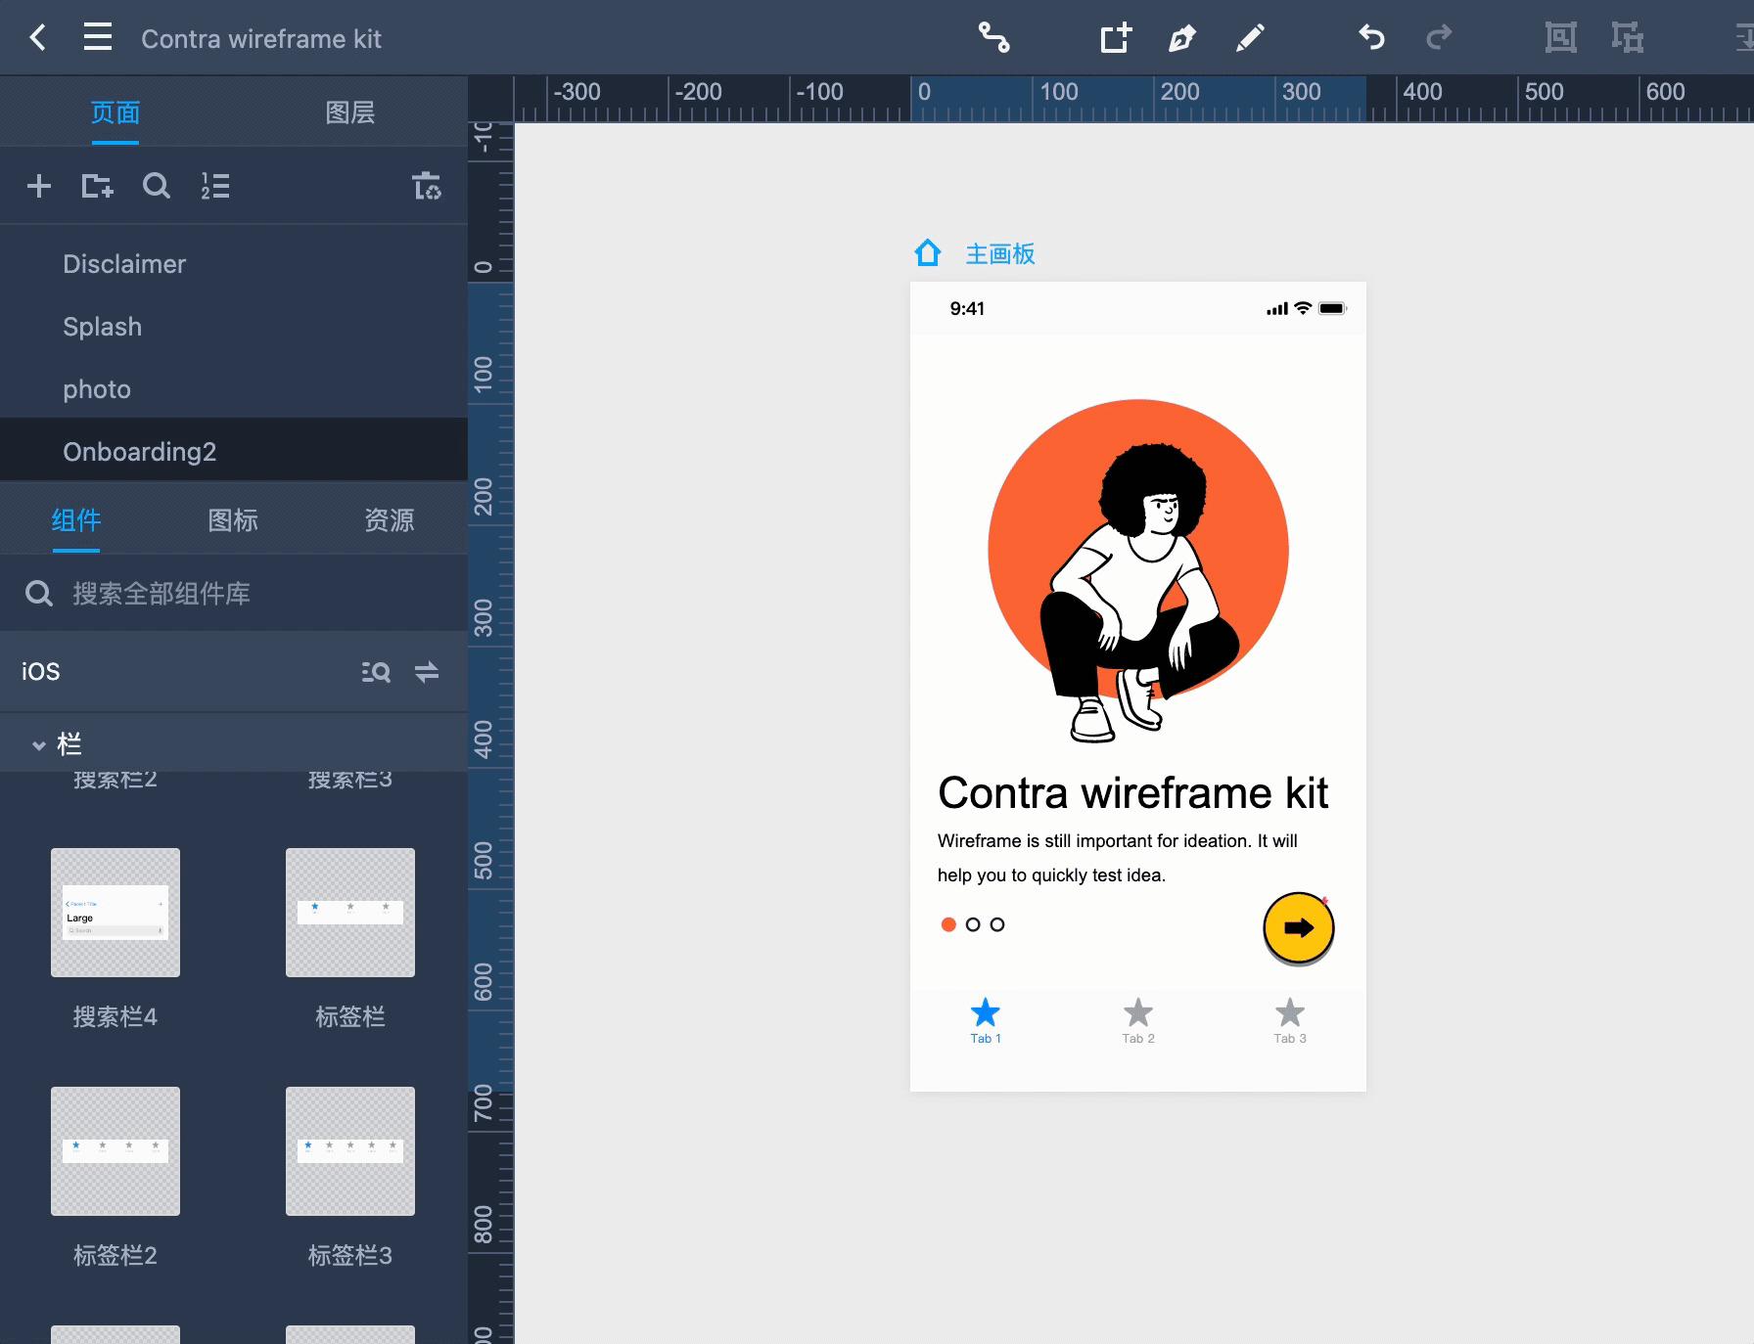Select Tab 1 star icon
This screenshot has width=1754, height=1344.
[x=986, y=1013]
